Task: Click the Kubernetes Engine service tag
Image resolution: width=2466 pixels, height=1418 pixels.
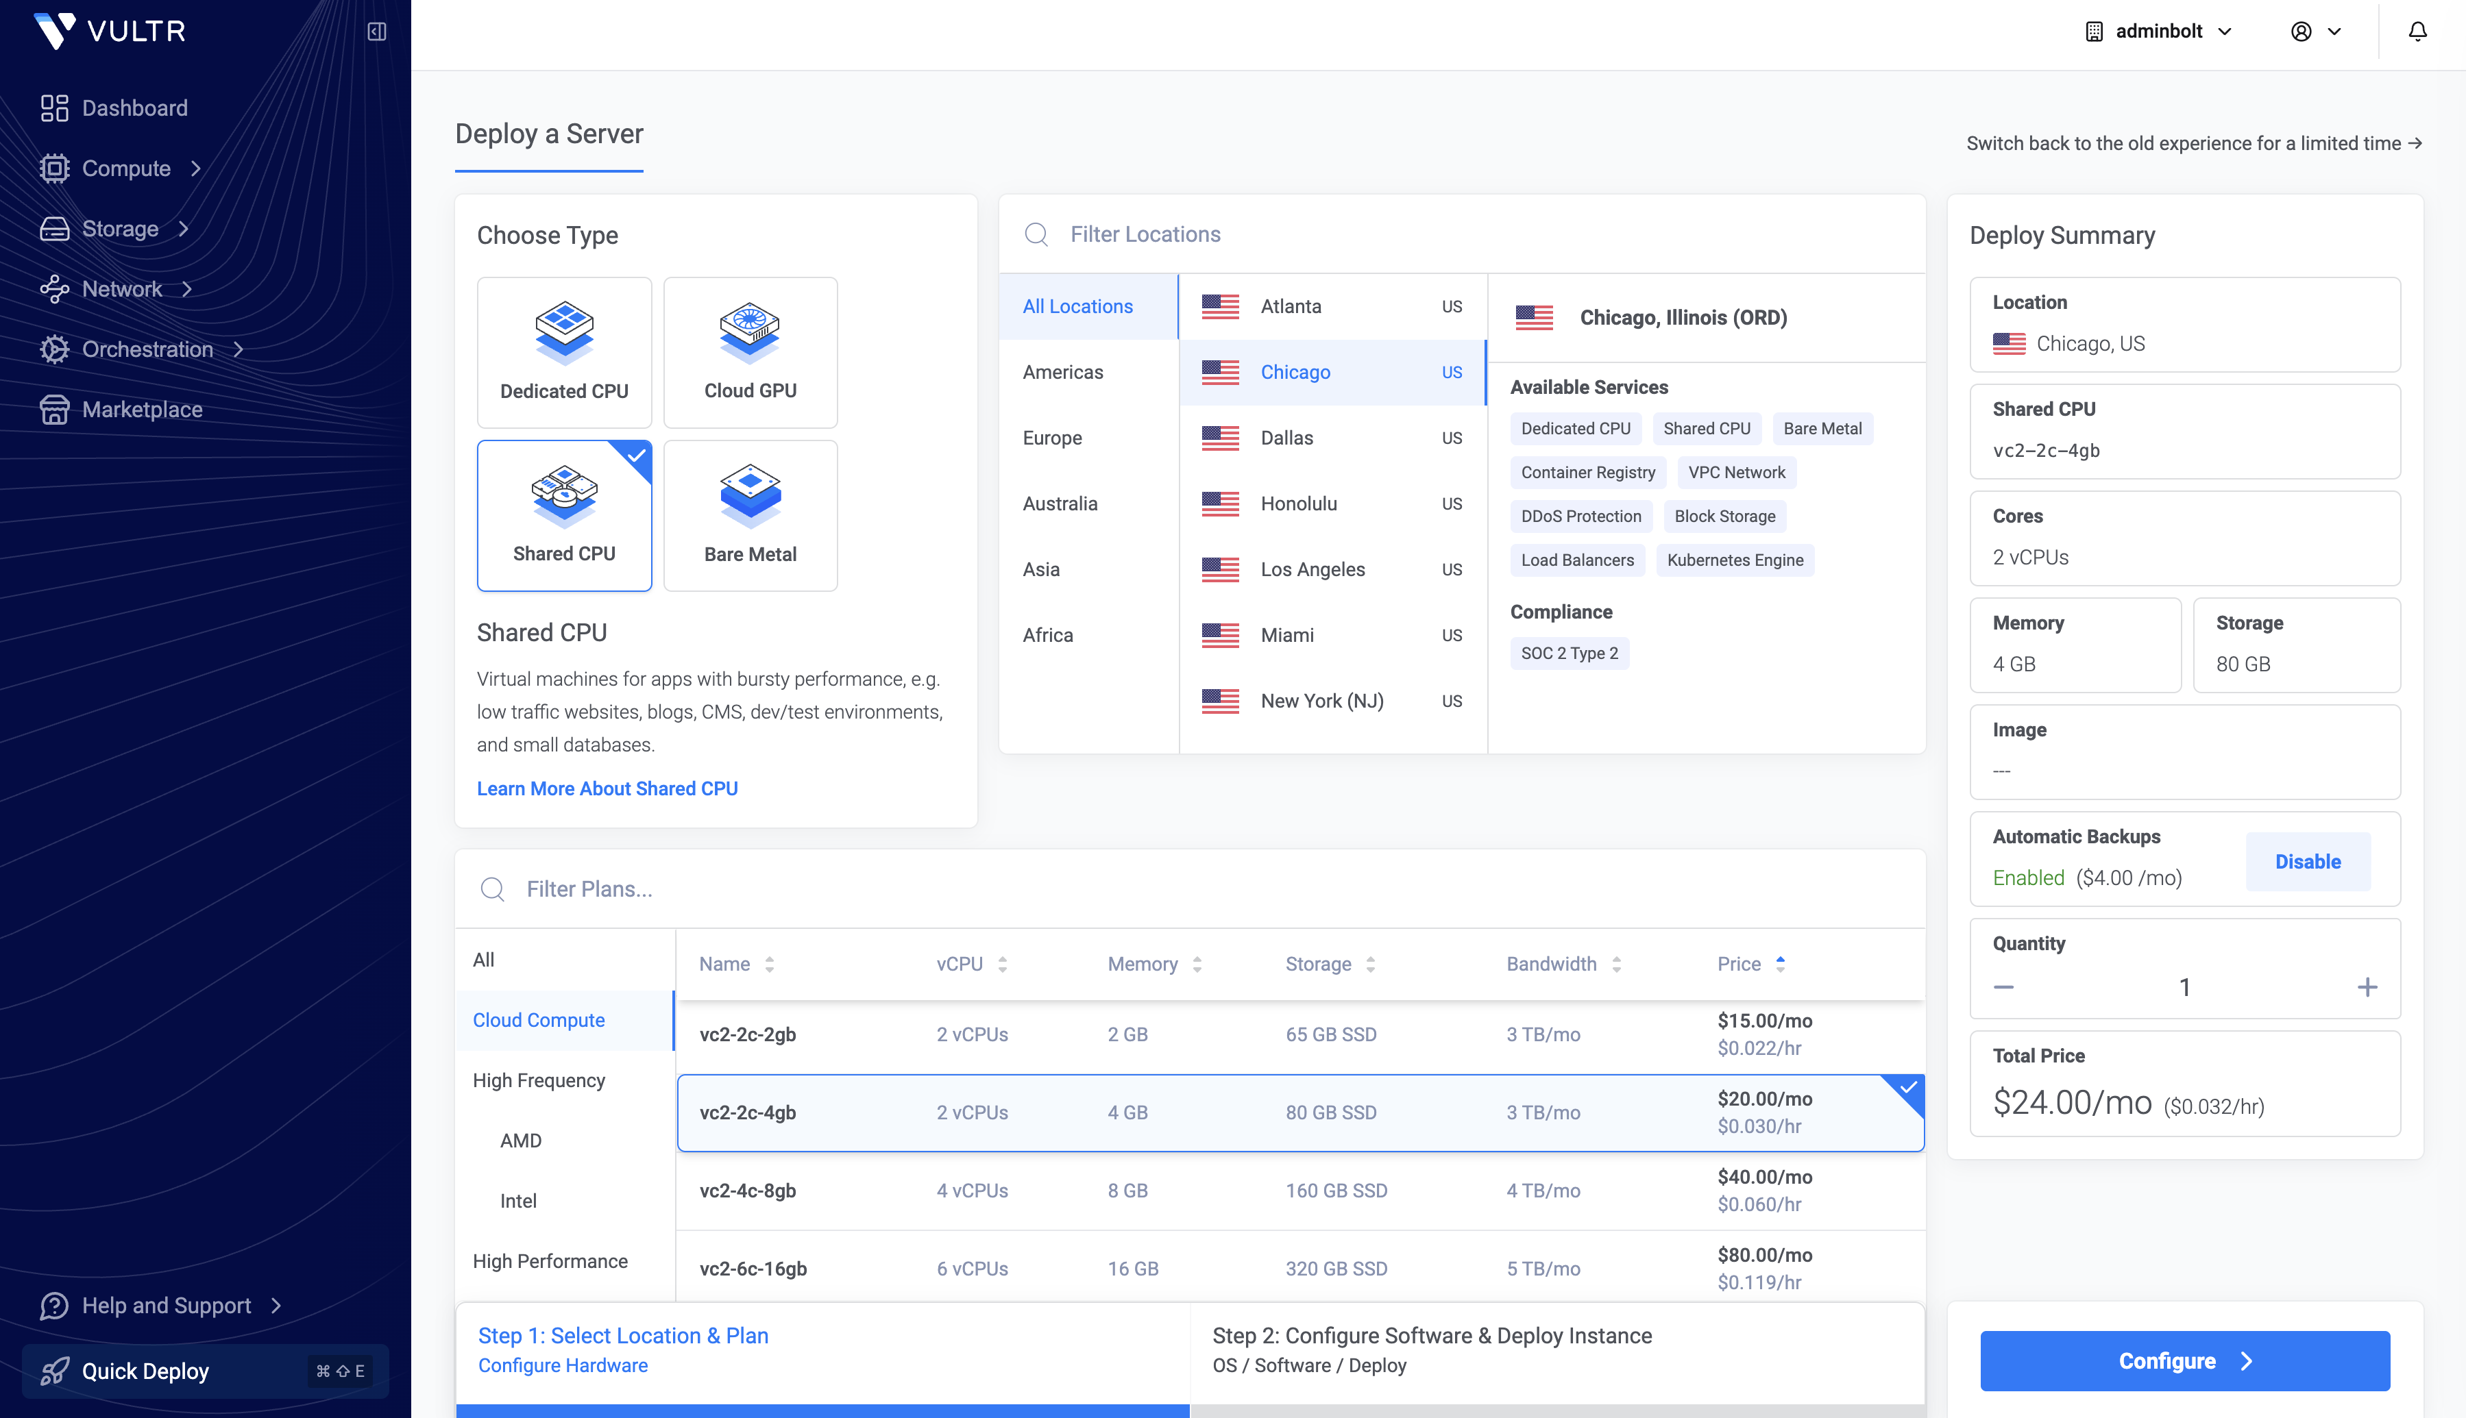Action: coord(1735,560)
